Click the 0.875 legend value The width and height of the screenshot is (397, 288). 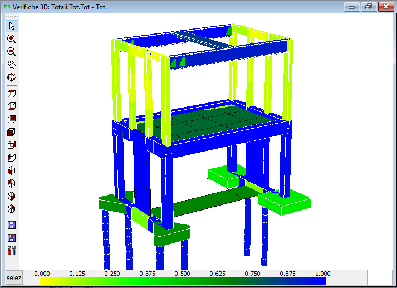[x=288, y=274]
